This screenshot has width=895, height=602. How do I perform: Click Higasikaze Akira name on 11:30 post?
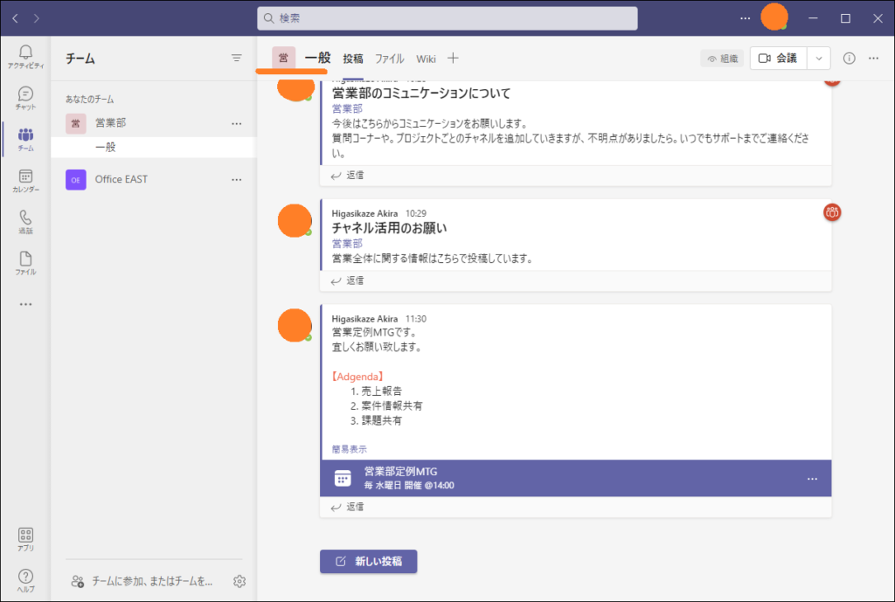pos(364,319)
